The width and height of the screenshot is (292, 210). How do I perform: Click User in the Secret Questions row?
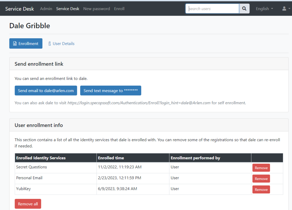click(x=175, y=167)
